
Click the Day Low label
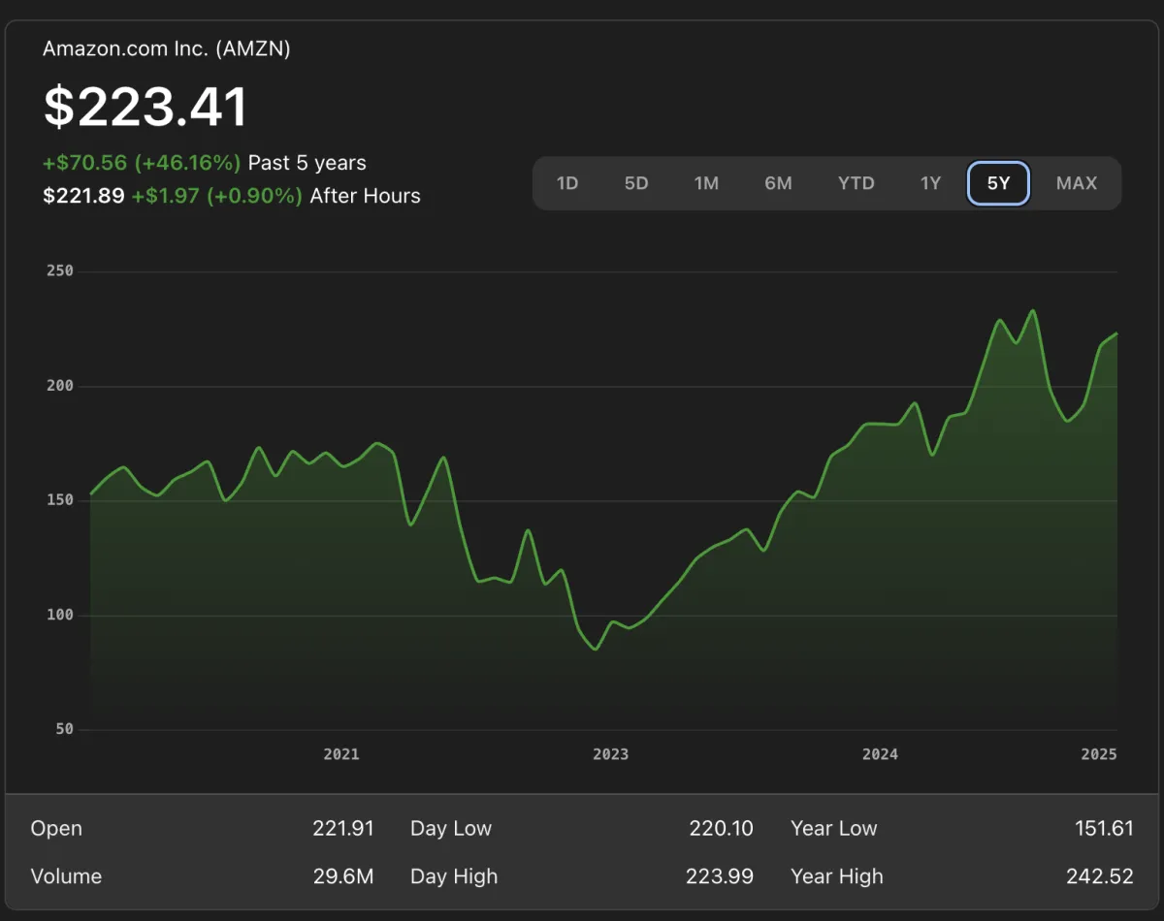(x=451, y=829)
